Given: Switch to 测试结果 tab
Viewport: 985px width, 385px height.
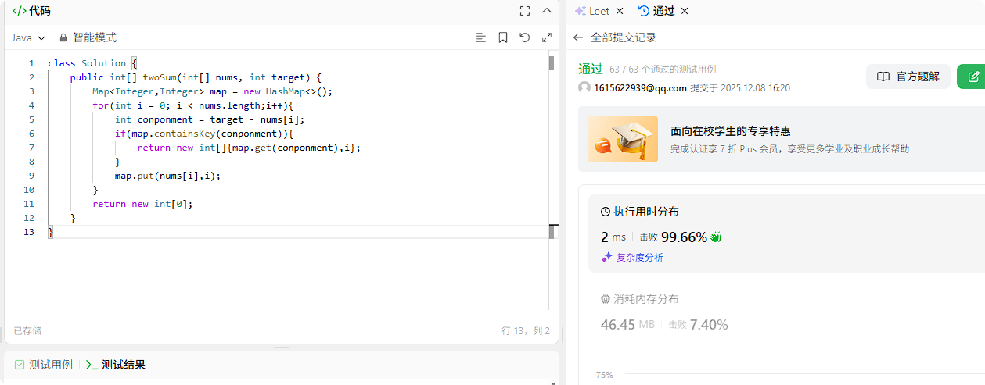Looking at the screenshot, I should [116, 365].
